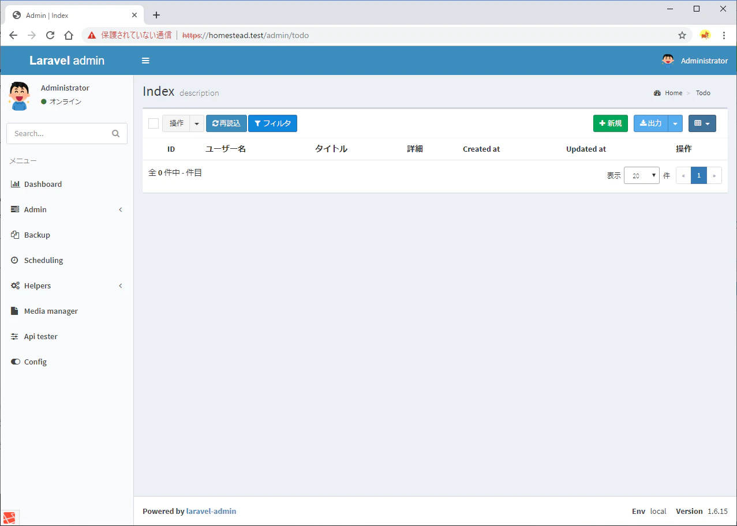The height and width of the screenshot is (526, 737).
Task: Click the Laravel admin logo header
Action: click(x=67, y=61)
